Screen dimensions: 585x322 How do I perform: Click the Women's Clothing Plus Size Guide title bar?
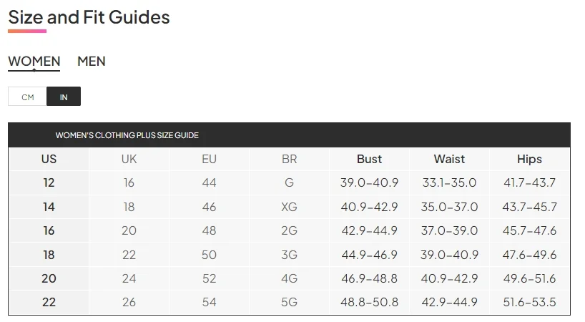tap(127, 135)
